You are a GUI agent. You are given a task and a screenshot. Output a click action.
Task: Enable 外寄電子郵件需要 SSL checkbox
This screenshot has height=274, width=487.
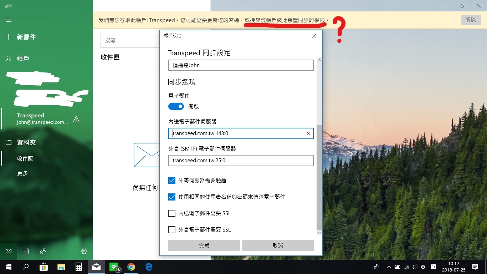pos(172,230)
